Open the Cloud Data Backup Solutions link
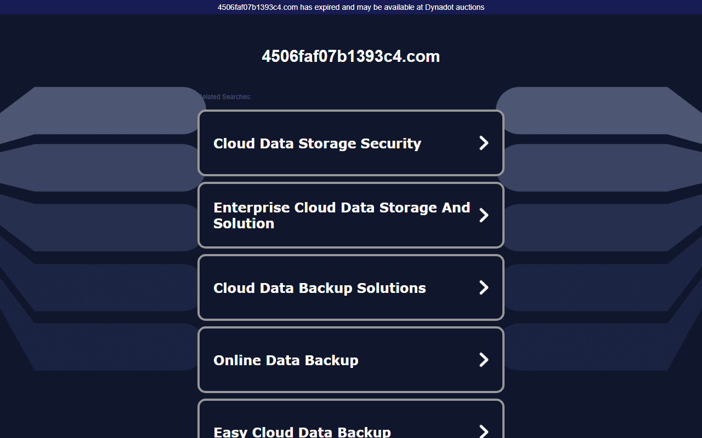 [x=351, y=287]
